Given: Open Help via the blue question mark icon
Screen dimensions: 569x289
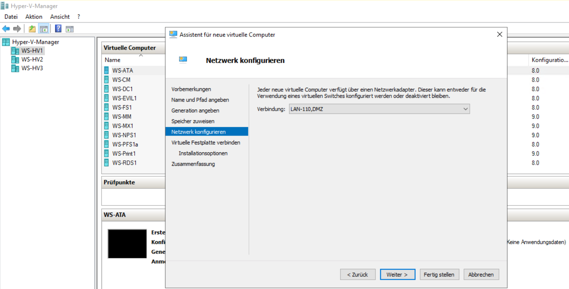Looking at the screenshot, I should click(58, 29).
